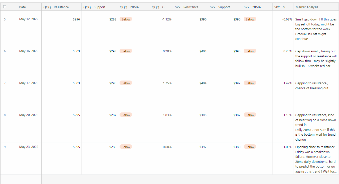
Task: Select the 0.68% QQQ gap value
Action: pyautogui.click(x=167, y=147)
